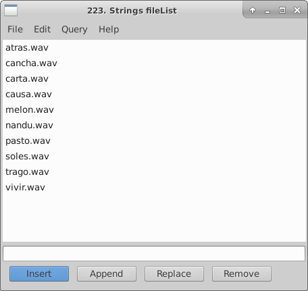The width and height of the screenshot is (308, 291).
Task: Select atras.wav in the list
Action: 154,47
